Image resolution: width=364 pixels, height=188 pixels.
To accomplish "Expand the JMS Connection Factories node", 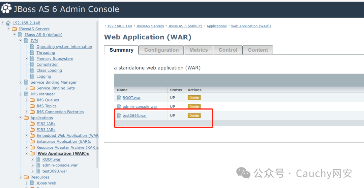I will click(x=27, y=112).
